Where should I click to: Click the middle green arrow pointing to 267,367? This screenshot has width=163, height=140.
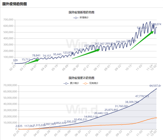pos(86,54)
